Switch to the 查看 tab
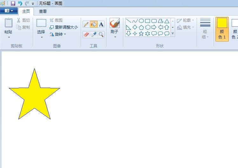The height and width of the screenshot is (168, 238). pyautogui.click(x=43, y=11)
